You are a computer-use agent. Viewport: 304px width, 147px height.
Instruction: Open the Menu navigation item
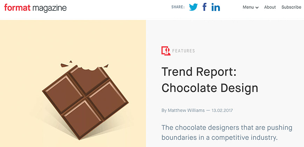(251, 7)
